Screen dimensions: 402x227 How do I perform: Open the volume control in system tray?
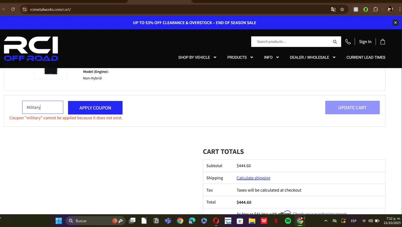click(370, 221)
